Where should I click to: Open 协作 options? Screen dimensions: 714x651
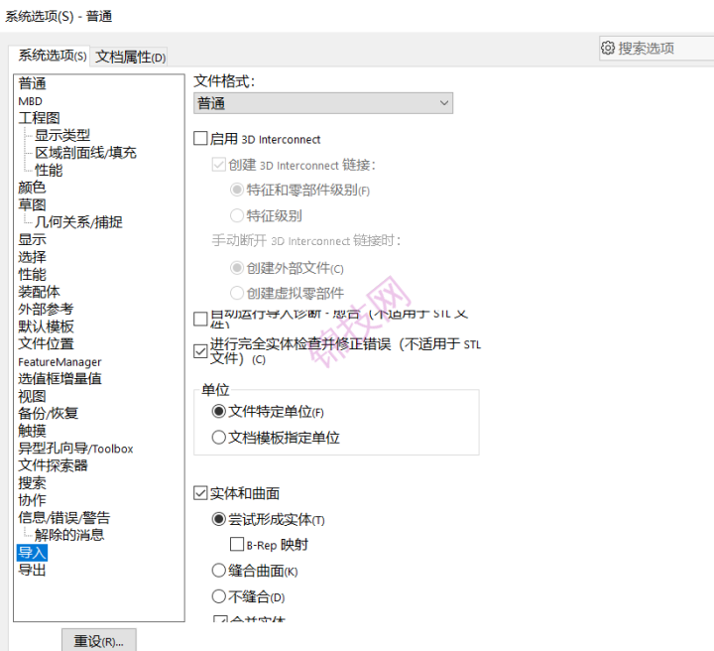click(x=33, y=500)
